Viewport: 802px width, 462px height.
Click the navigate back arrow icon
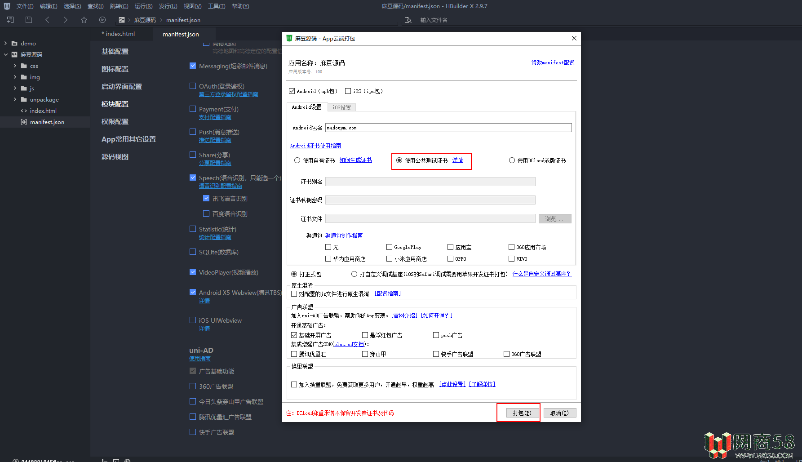point(47,20)
